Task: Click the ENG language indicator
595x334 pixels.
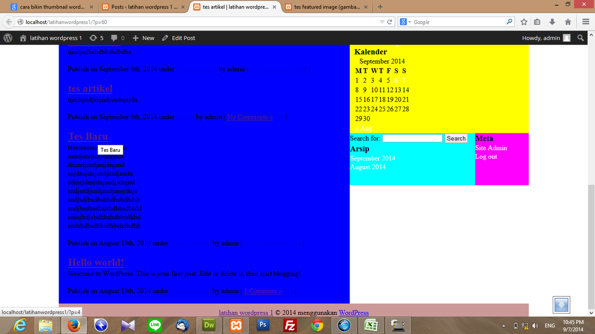Action: click(550, 326)
